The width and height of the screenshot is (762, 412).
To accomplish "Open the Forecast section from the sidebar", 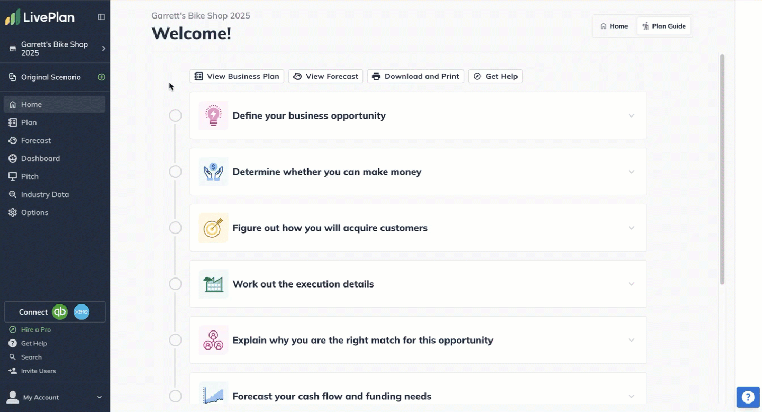I will (35, 140).
